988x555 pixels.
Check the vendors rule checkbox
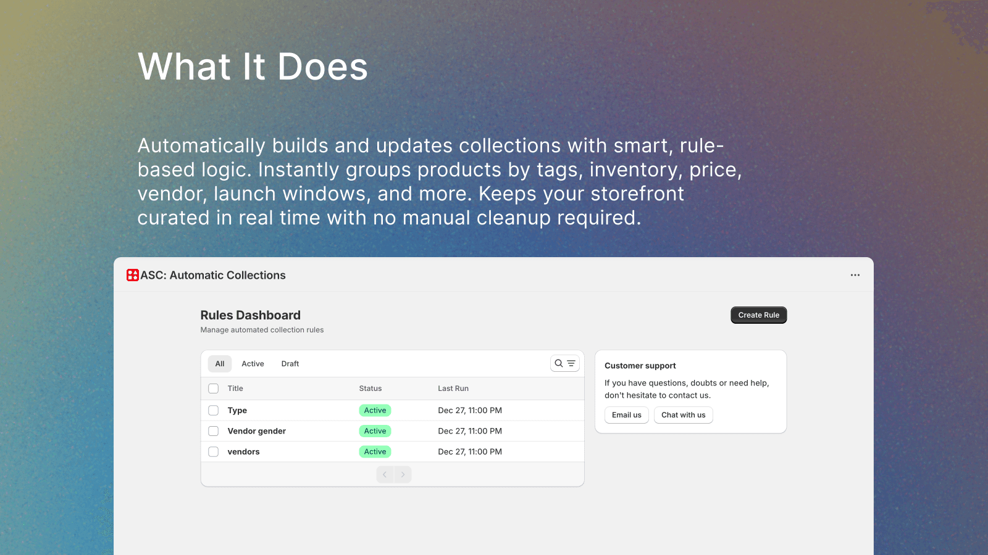[213, 451]
